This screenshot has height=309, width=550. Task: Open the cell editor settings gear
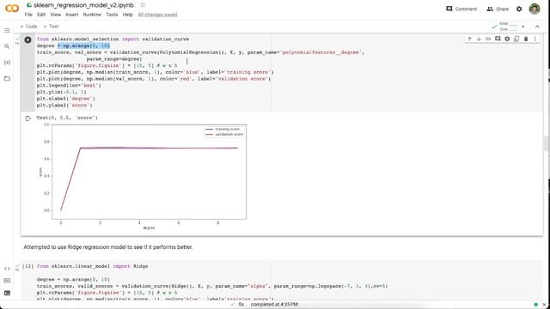pyautogui.click(x=507, y=39)
